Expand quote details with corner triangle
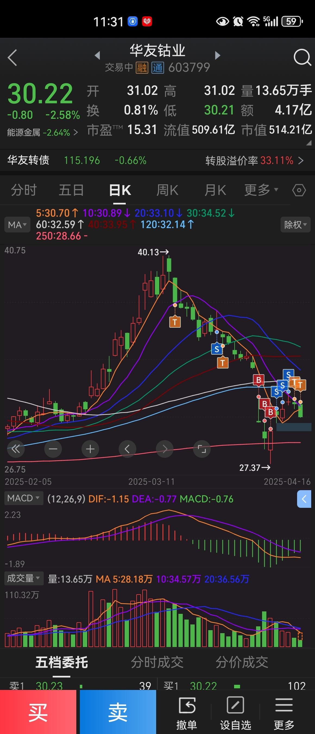 (x=308, y=143)
